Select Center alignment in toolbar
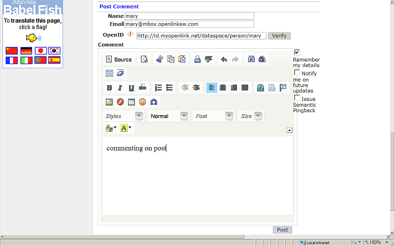Image resolution: width=394 pixels, height=246 pixels. (x=223, y=88)
